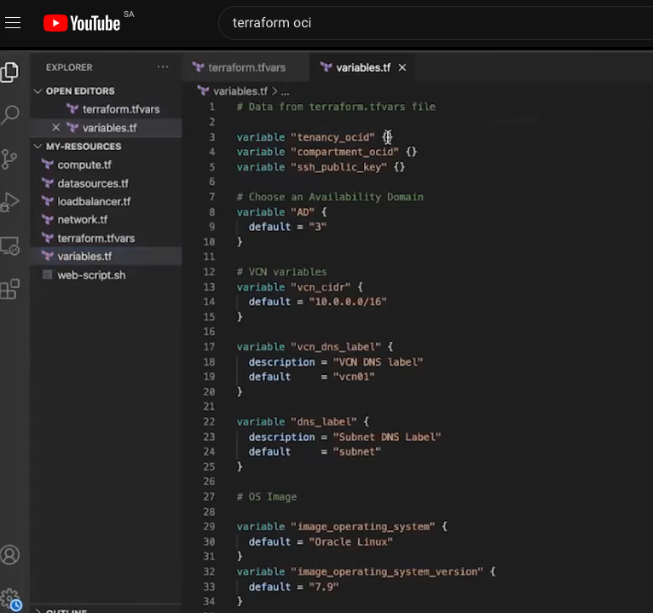Open Source Control view icon
This screenshot has width=653, height=613.
pyautogui.click(x=10, y=159)
